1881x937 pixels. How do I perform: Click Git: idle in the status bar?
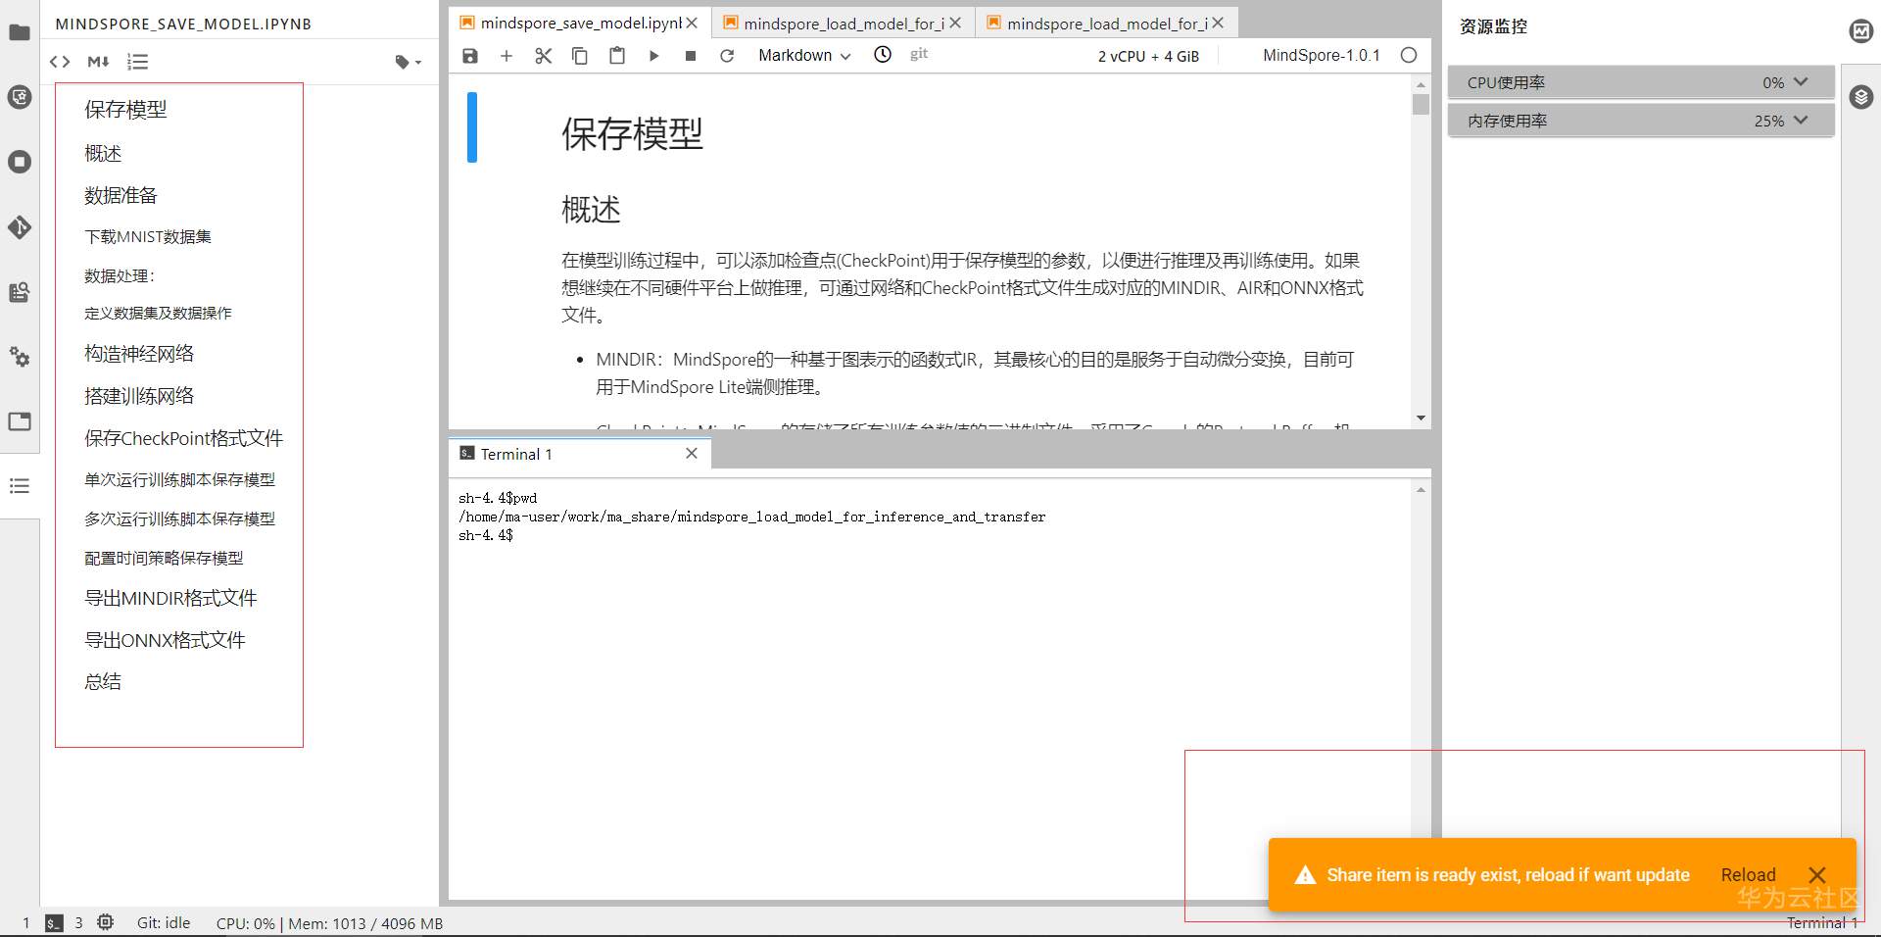tap(164, 923)
